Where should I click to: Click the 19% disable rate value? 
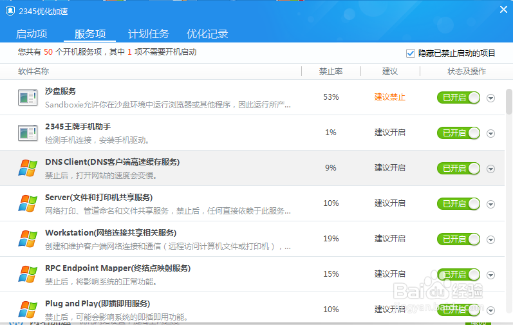point(331,239)
